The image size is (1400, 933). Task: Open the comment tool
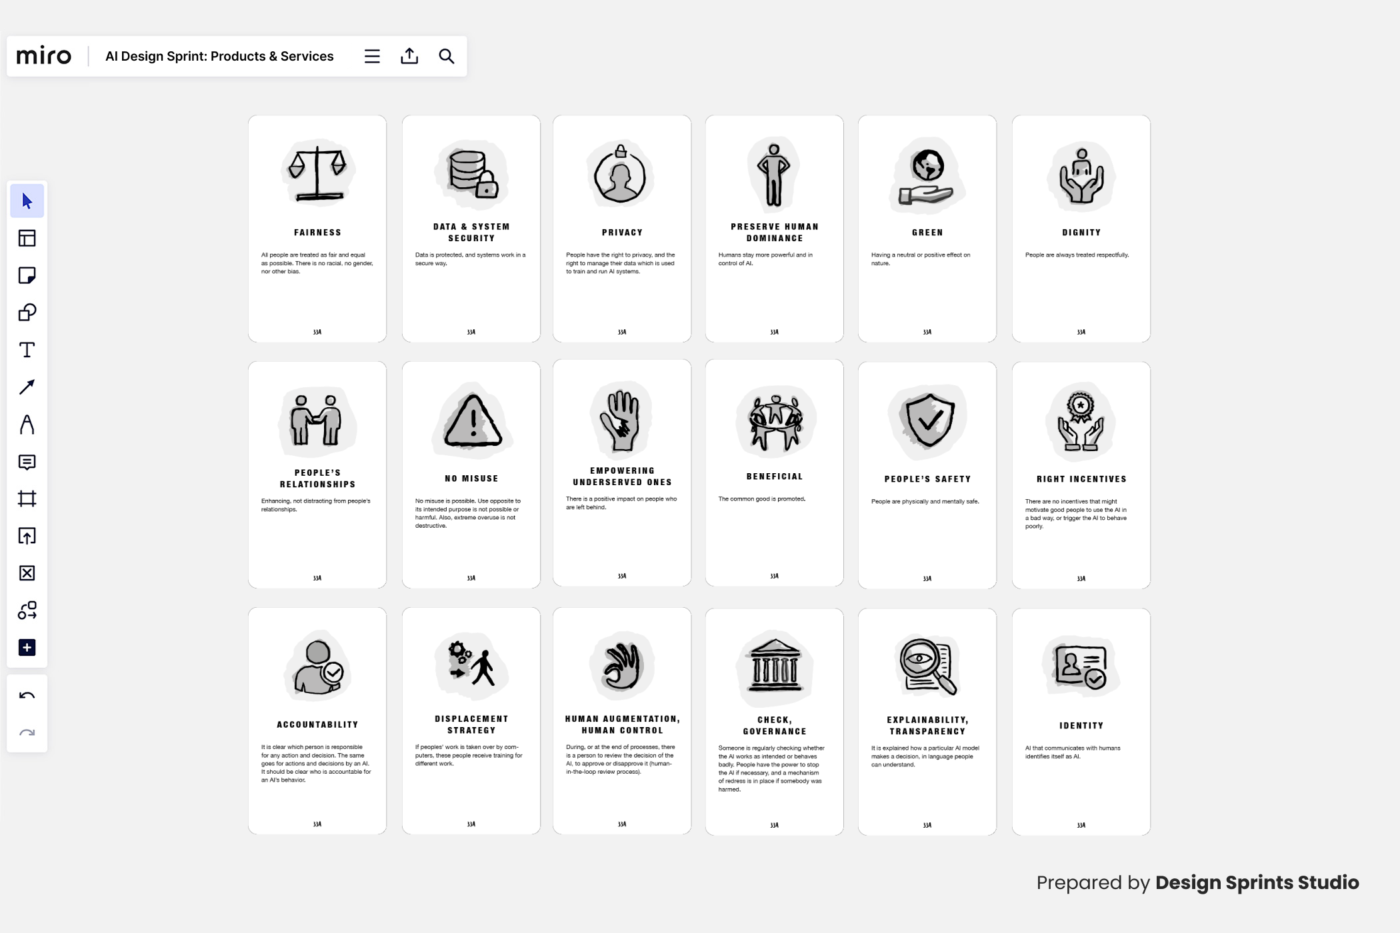[x=27, y=462]
